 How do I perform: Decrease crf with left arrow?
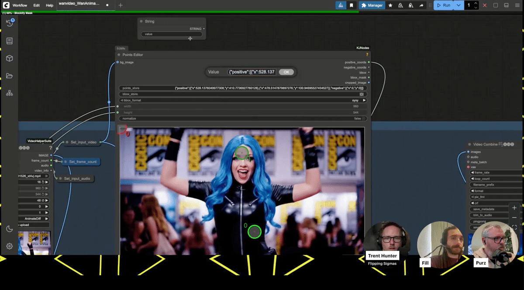(x=472, y=203)
